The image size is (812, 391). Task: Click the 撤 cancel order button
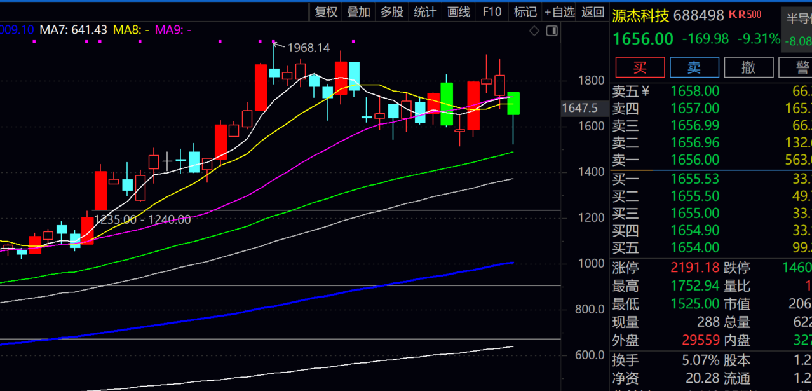click(x=748, y=67)
